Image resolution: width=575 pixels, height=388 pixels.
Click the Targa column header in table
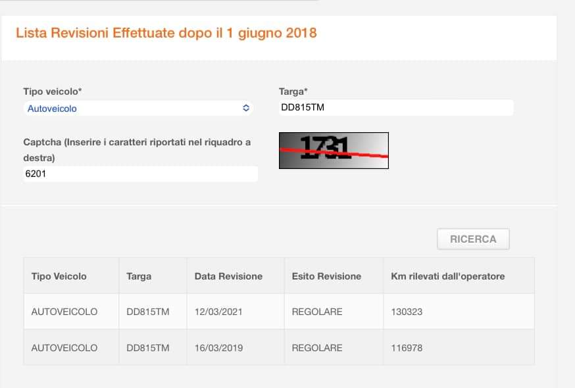139,276
